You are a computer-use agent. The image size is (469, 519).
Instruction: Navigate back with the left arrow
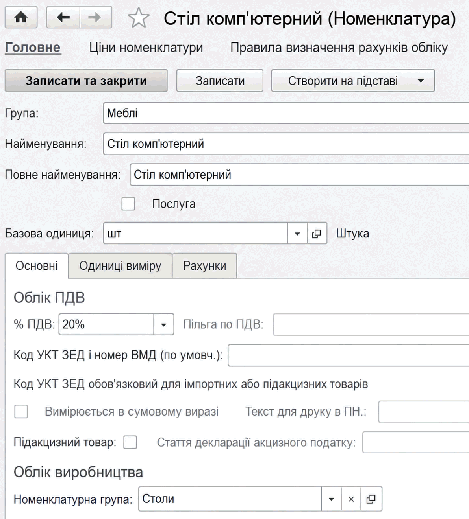point(63,18)
